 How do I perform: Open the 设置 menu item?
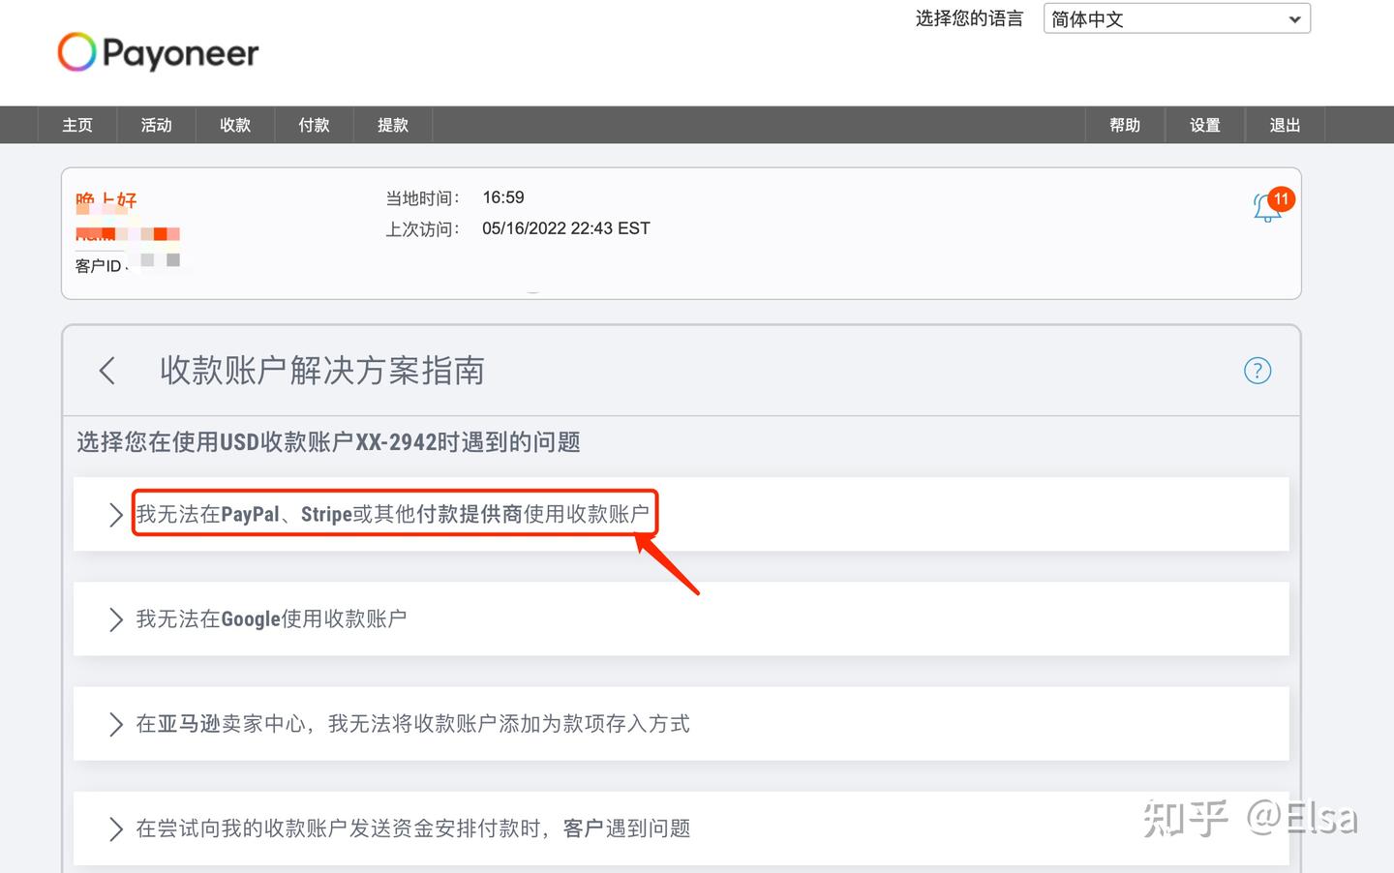click(1204, 124)
